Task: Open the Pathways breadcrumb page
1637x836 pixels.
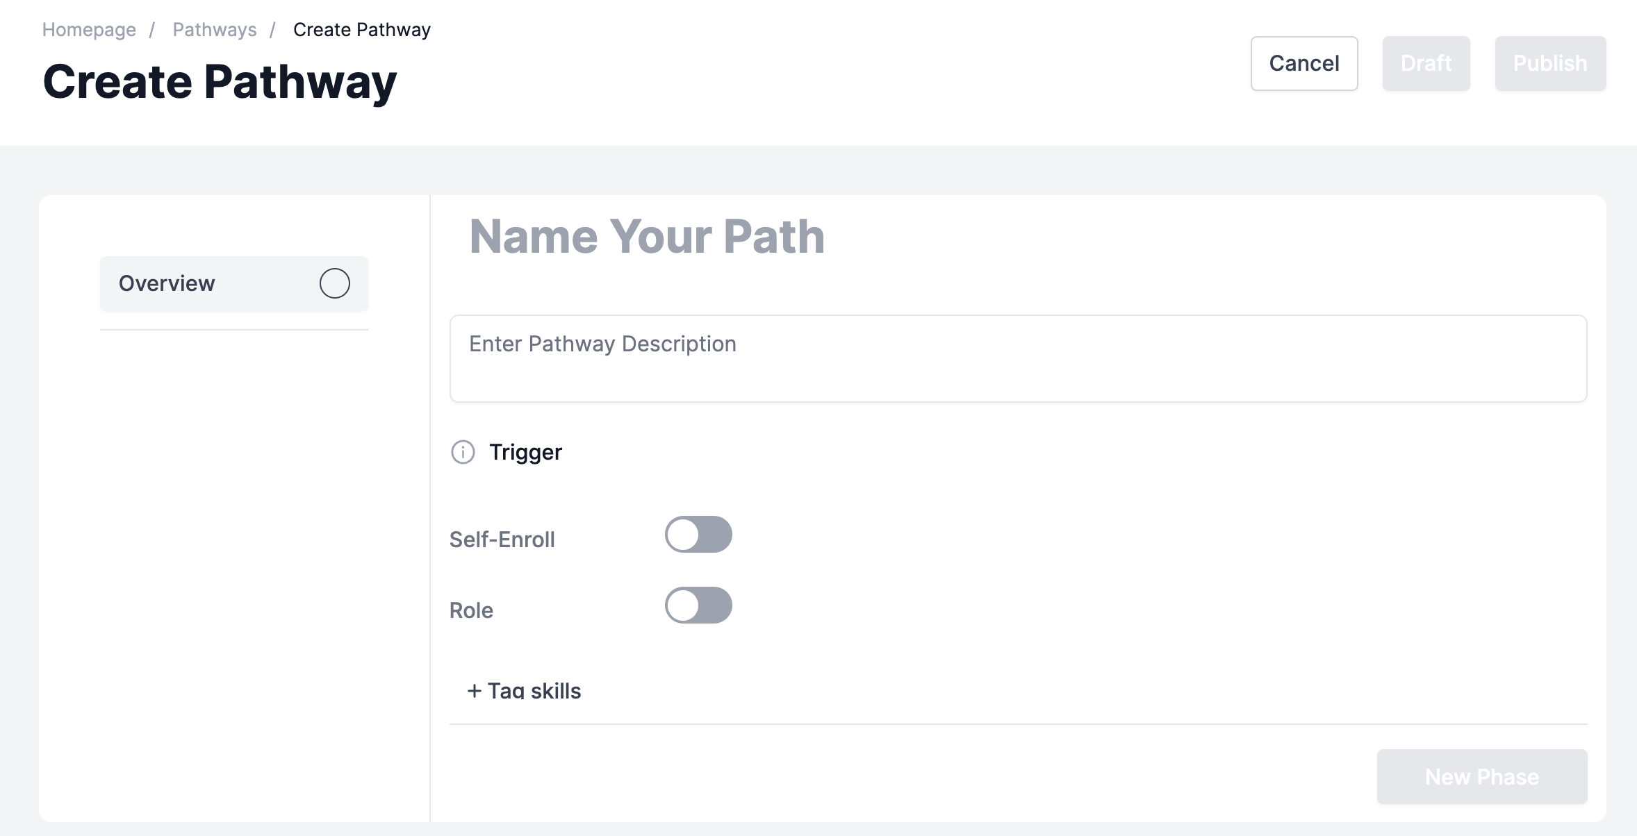Action: 214,28
